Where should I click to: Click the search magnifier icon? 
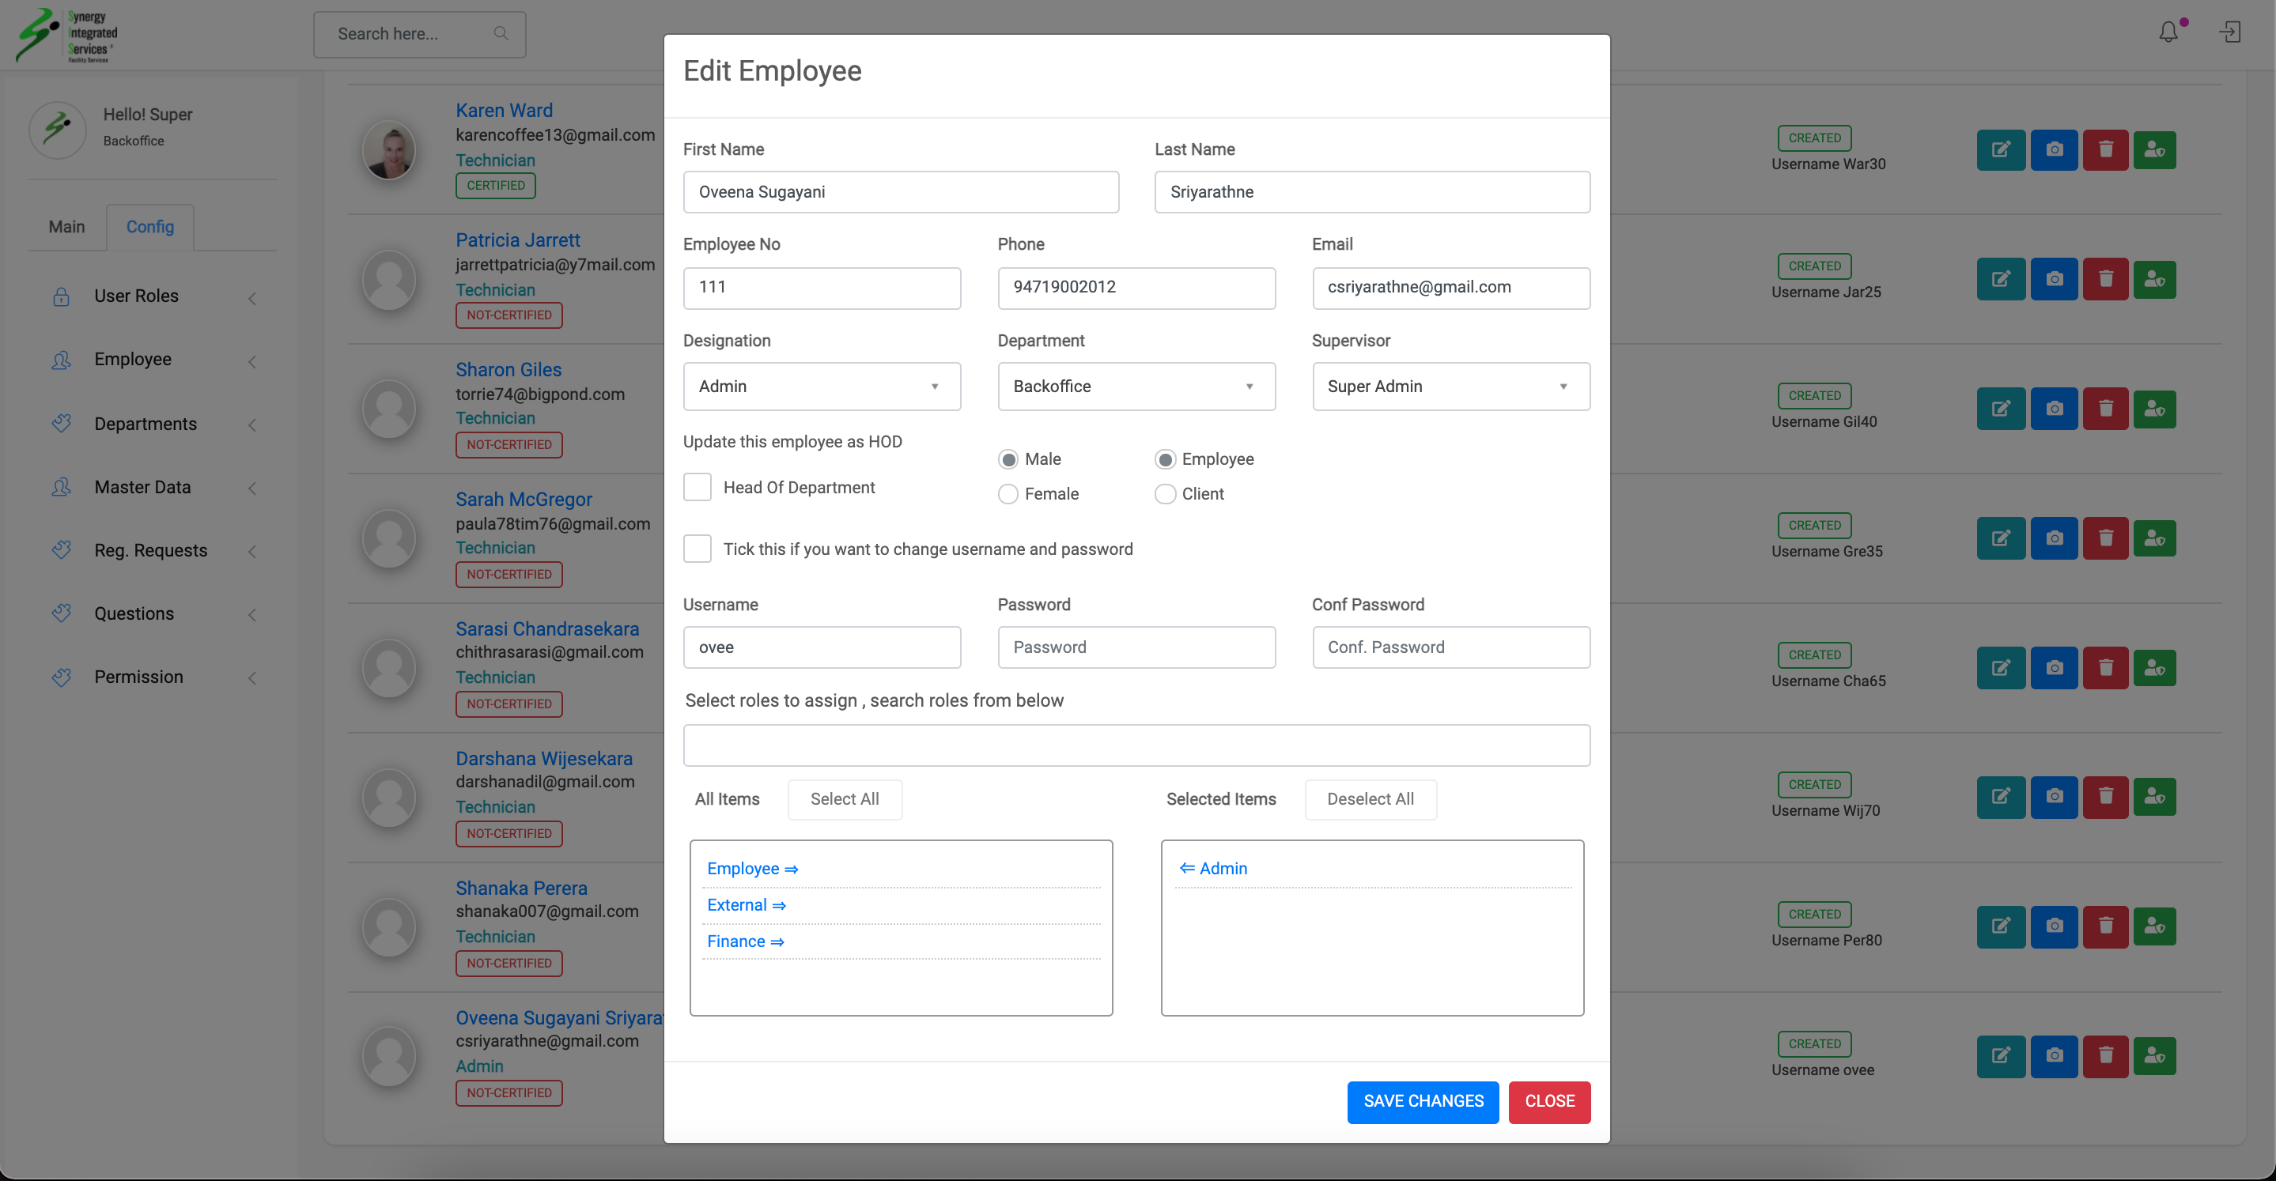pos(501,33)
